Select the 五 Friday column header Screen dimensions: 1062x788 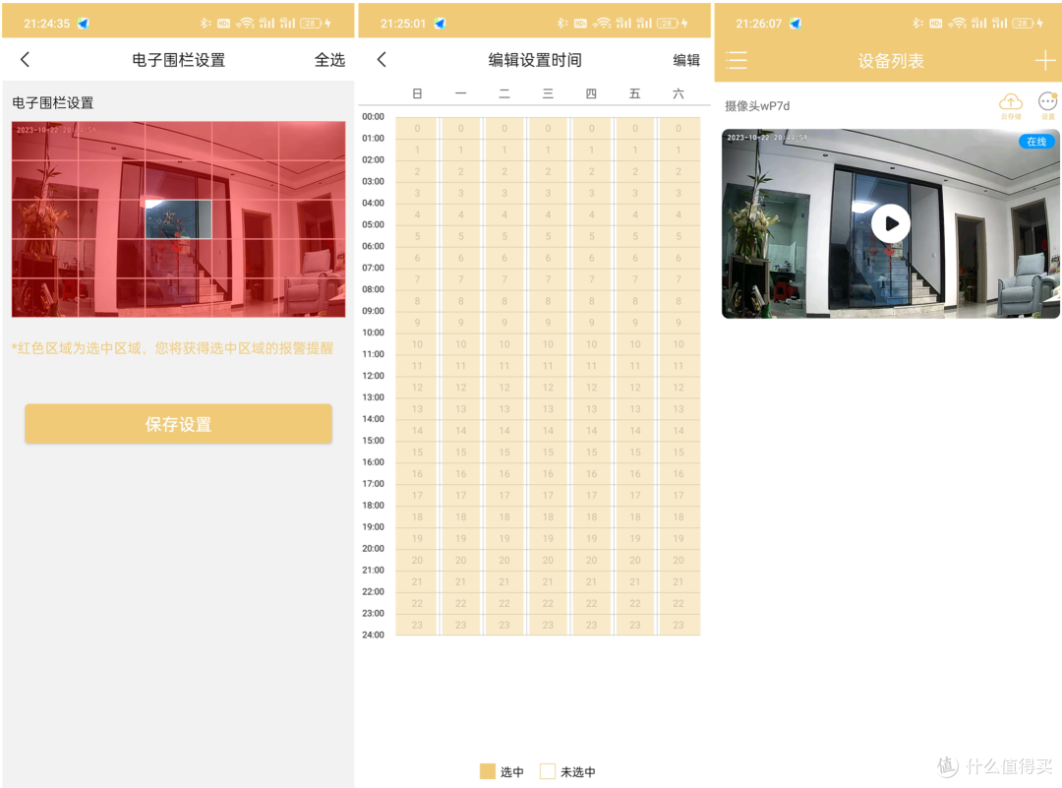pyautogui.click(x=634, y=93)
